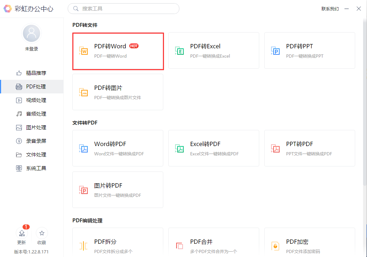This screenshot has width=367, height=257.
Task: Click the PDF转PPT blue P icon
Action: (275, 51)
